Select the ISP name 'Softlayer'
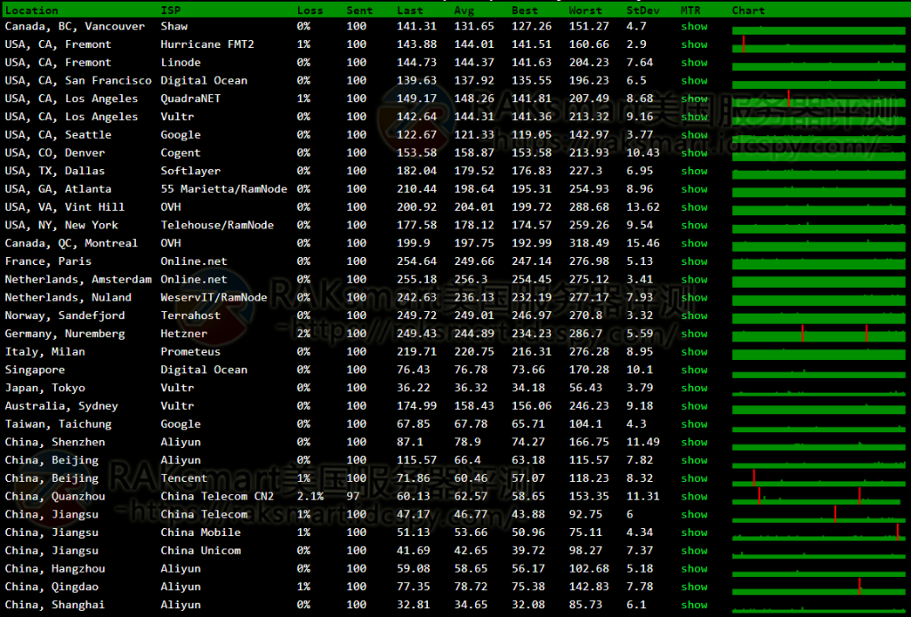 click(190, 171)
